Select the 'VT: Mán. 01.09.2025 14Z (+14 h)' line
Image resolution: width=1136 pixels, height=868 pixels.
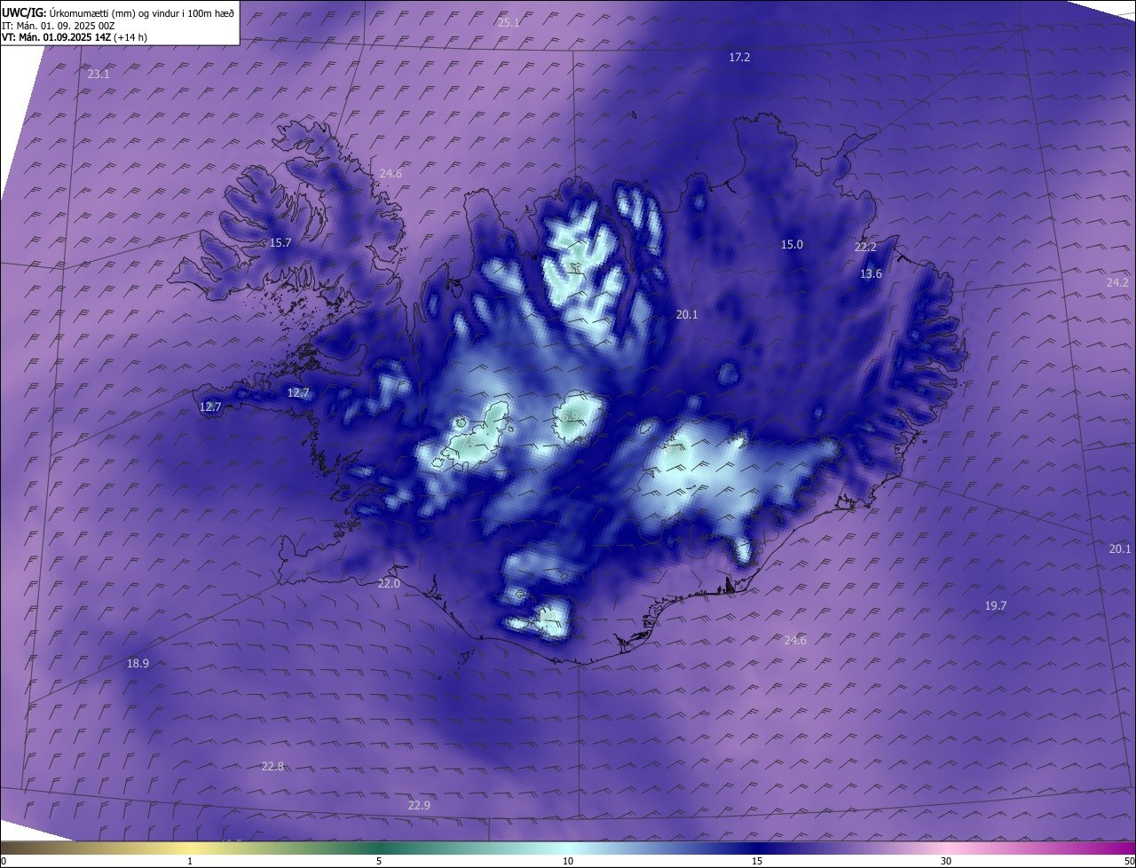point(75,37)
